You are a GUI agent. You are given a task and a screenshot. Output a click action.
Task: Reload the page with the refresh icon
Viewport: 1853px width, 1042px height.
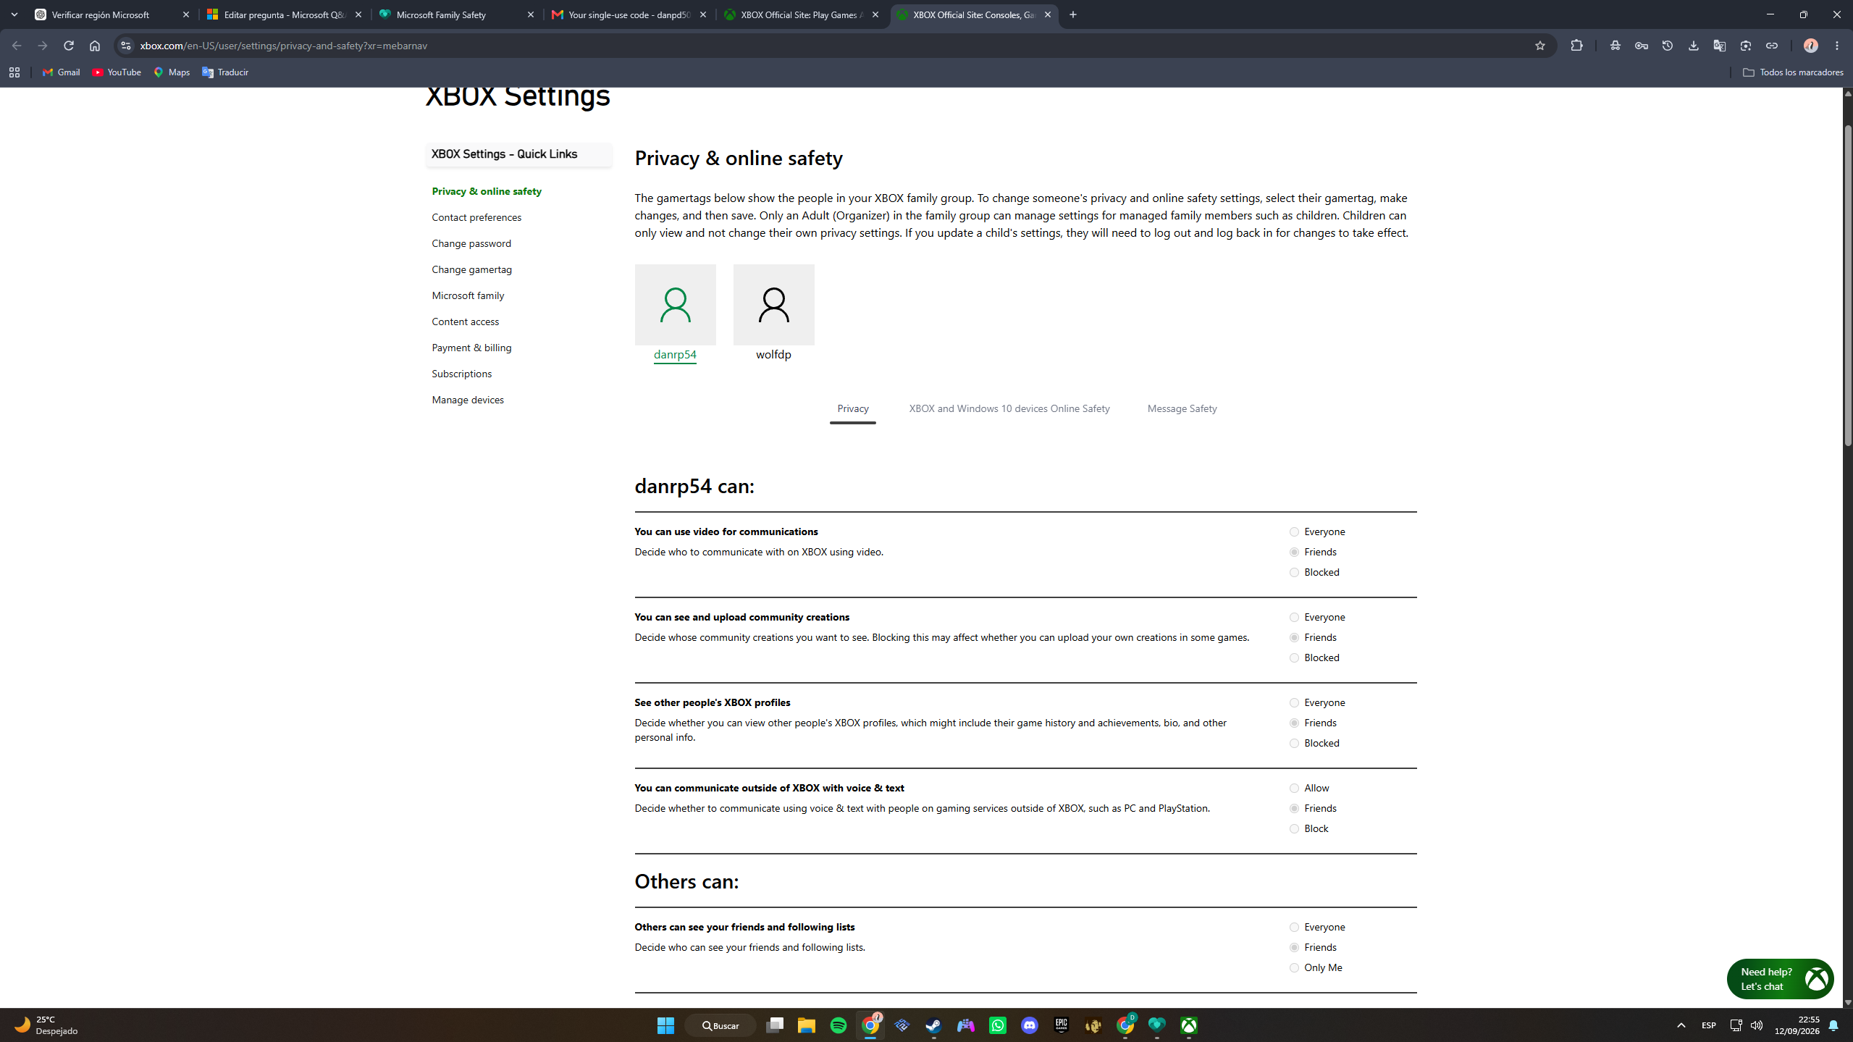point(69,46)
